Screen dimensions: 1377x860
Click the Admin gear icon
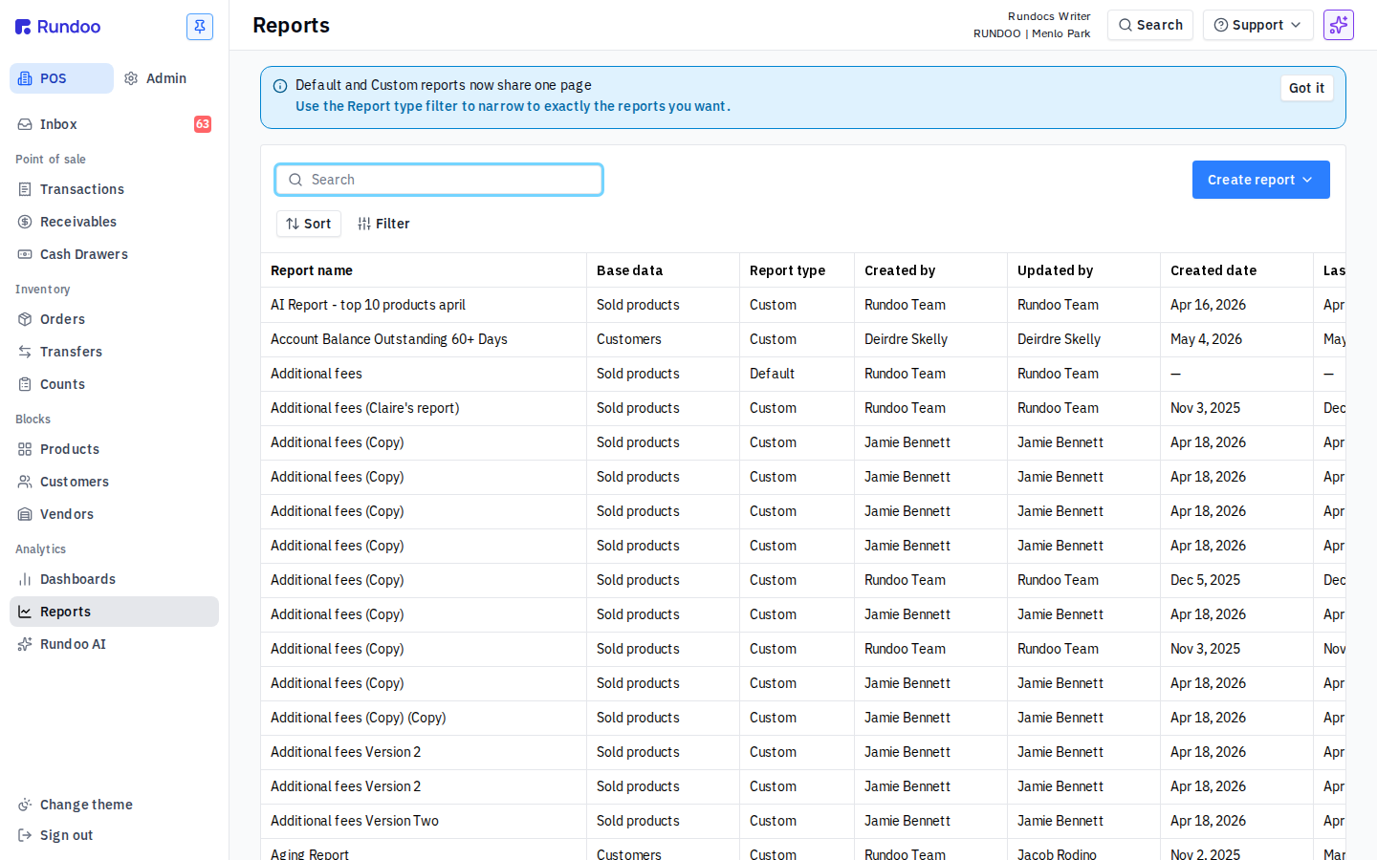(x=131, y=78)
